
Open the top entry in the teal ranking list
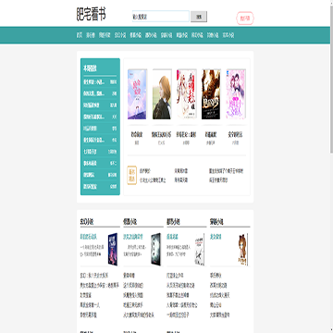pos(100,82)
